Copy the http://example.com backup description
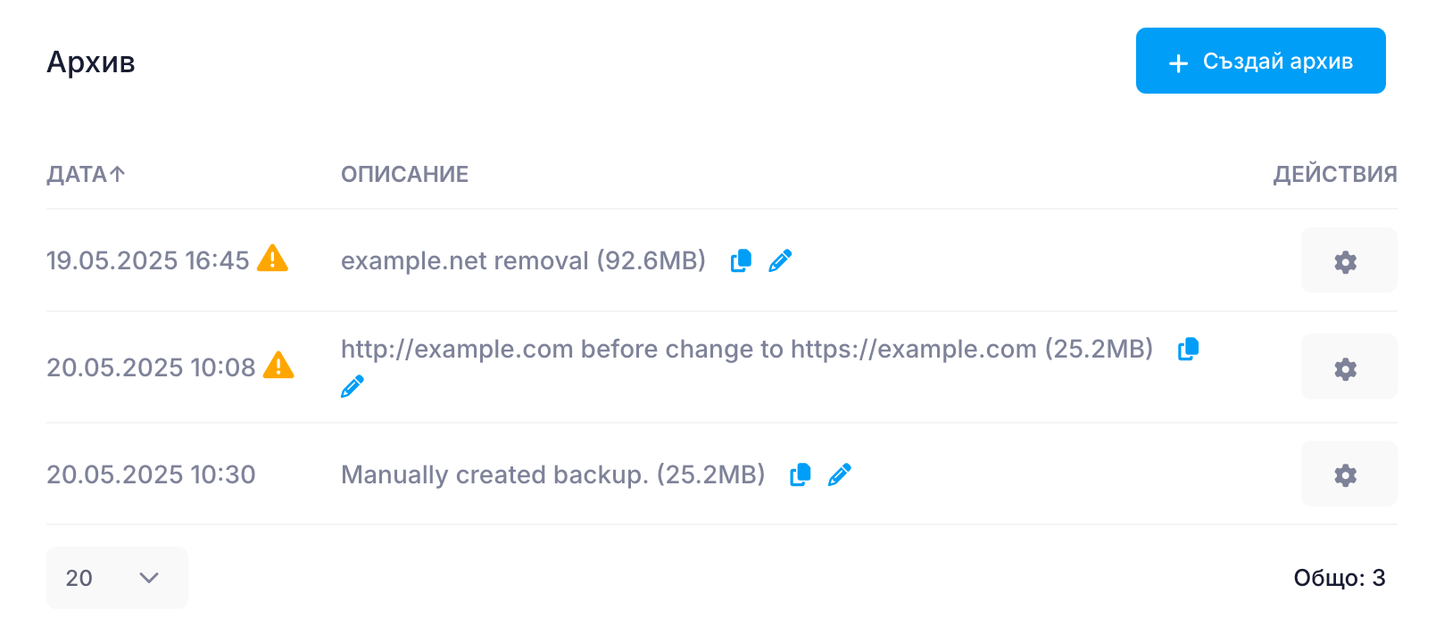The height and width of the screenshot is (626, 1444). pyautogui.click(x=1188, y=349)
